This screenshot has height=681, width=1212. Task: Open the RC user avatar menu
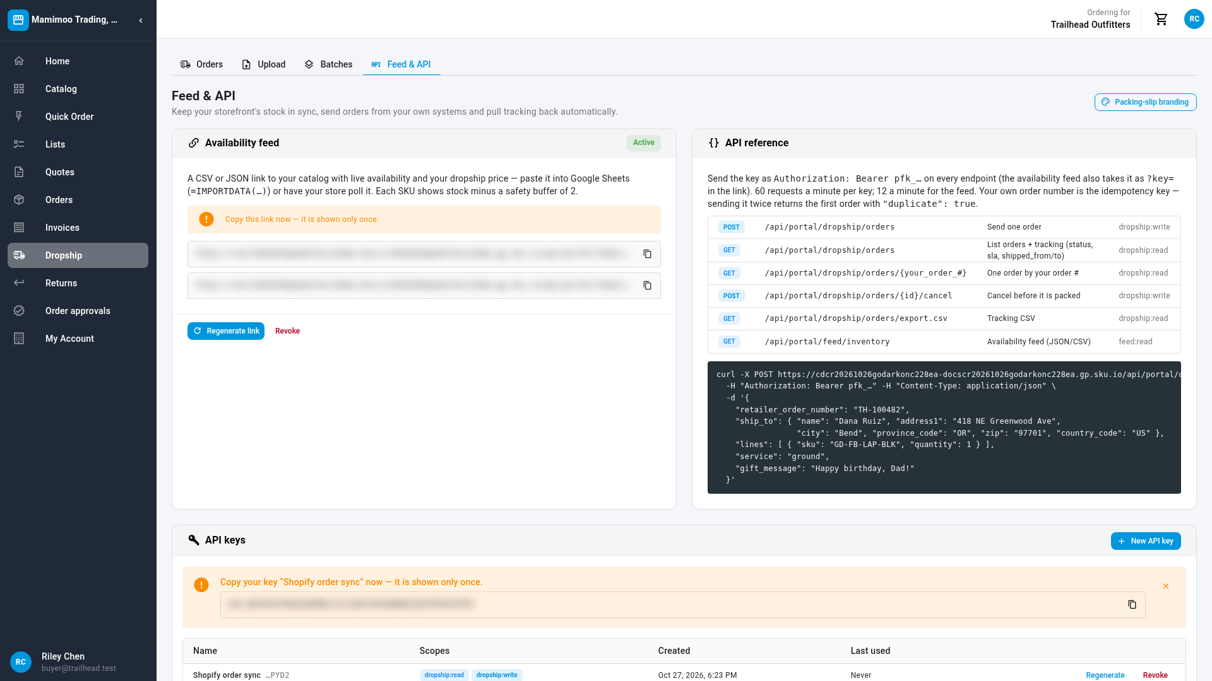coord(1194,19)
